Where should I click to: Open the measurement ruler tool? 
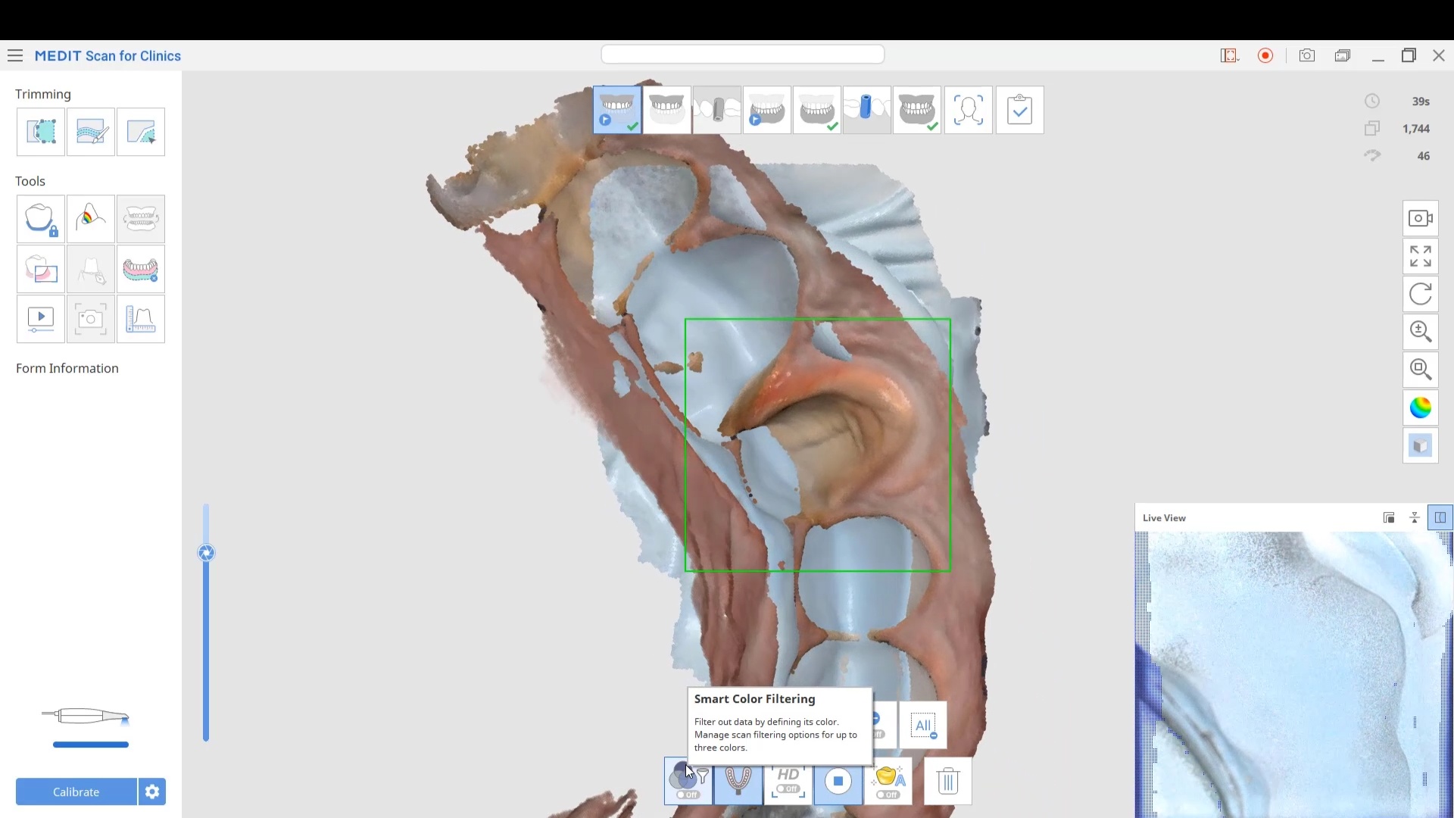[141, 319]
